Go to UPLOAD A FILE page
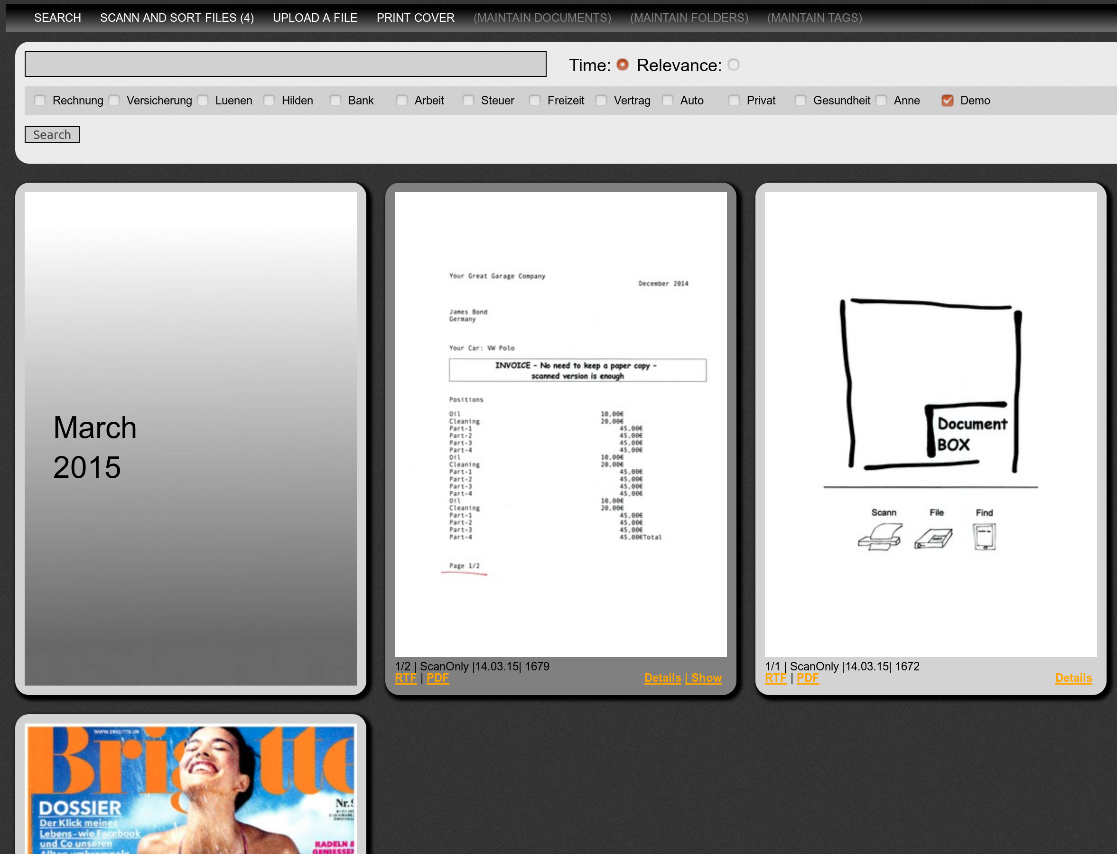Image resolution: width=1117 pixels, height=854 pixels. pyautogui.click(x=315, y=18)
